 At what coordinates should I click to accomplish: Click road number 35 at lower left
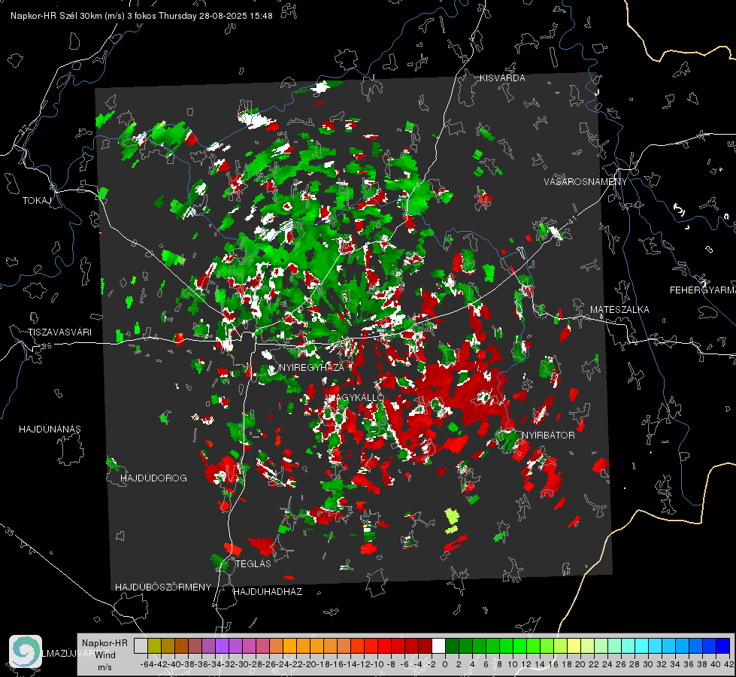[x=11, y=531]
